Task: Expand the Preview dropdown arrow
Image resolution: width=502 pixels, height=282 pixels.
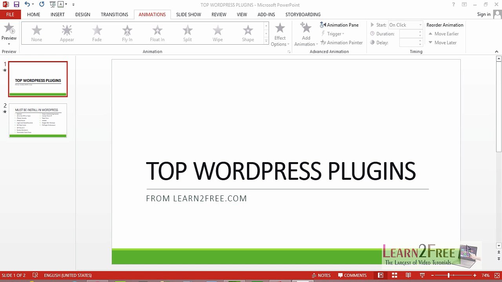Action: tap(9, 43)
